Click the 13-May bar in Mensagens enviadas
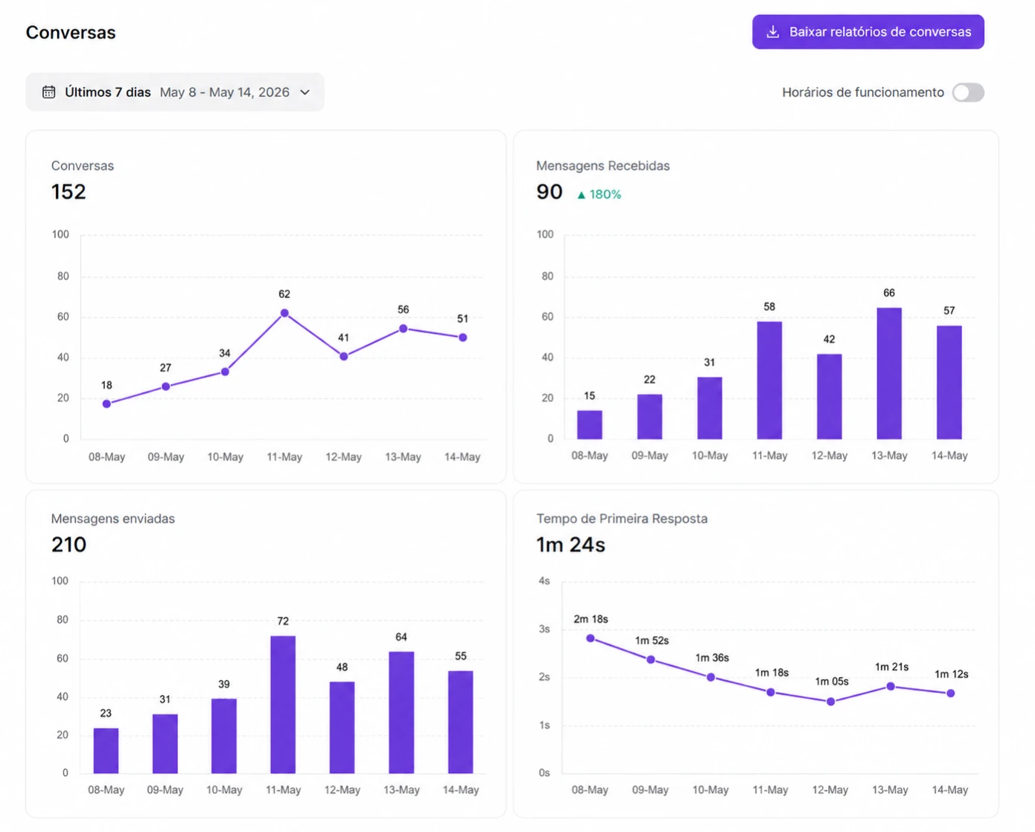Viewport: 1035px width, 832px height. point(401,713)
